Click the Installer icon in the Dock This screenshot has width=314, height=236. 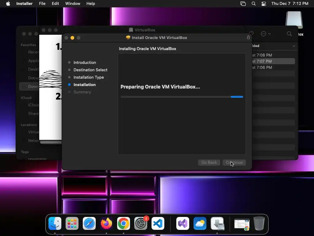(x=217, y=223)
